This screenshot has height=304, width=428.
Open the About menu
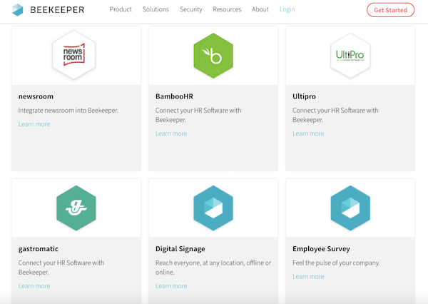(260, 9)
